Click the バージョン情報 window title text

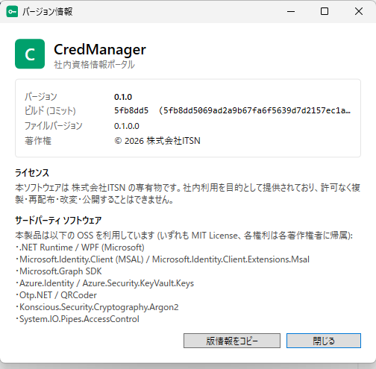point(47,11)
